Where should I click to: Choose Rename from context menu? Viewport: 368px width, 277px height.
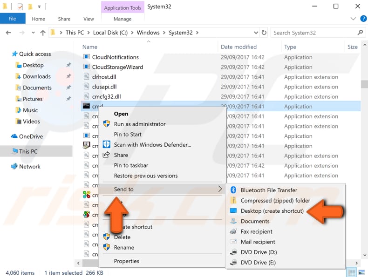(124, 248)
